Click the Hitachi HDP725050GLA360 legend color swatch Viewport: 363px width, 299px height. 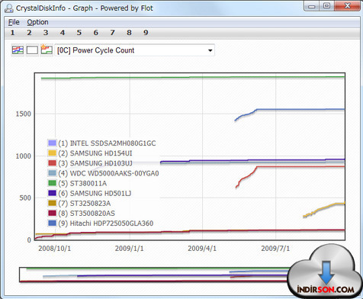[52, 223]
